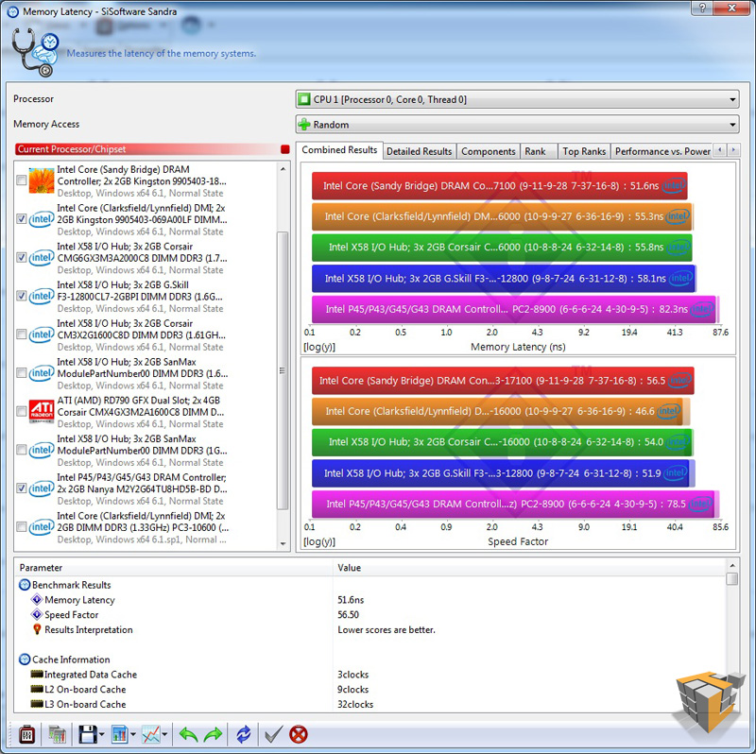
Task: Open the Top Ranks tab
Action: pos(584,151)
